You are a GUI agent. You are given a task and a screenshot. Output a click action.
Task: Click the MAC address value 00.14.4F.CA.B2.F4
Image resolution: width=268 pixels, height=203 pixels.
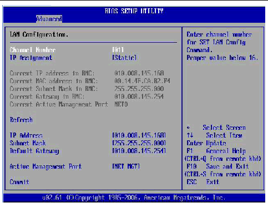(142, 81)
